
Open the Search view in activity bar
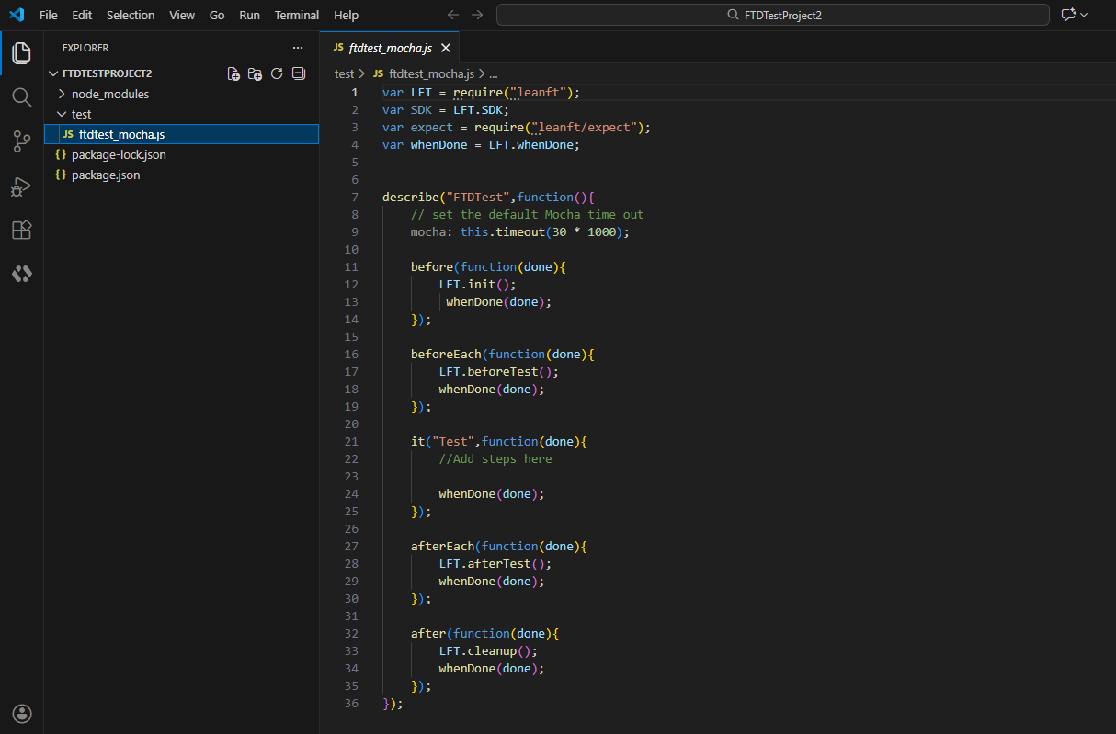21,96
